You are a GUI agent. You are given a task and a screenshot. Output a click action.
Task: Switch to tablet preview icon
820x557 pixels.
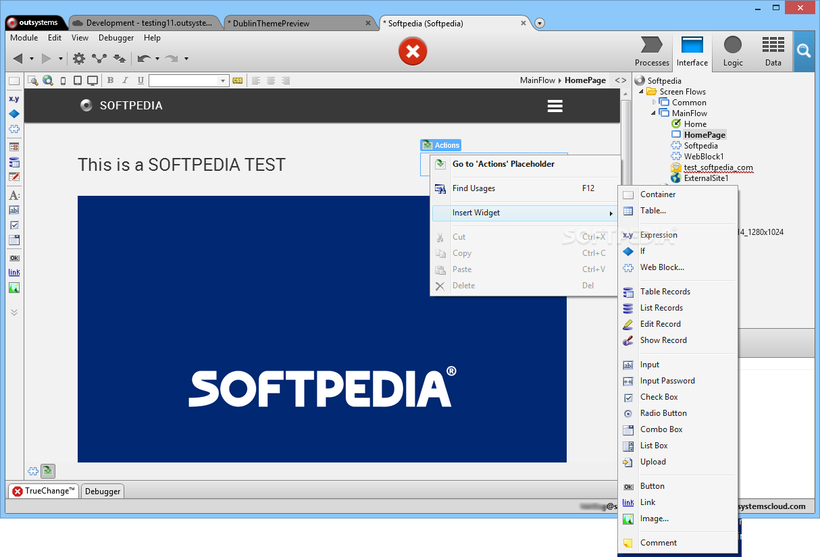coord(78,80)
